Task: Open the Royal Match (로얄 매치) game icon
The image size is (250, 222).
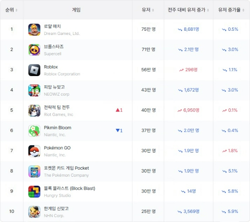Action: (34, 30)
